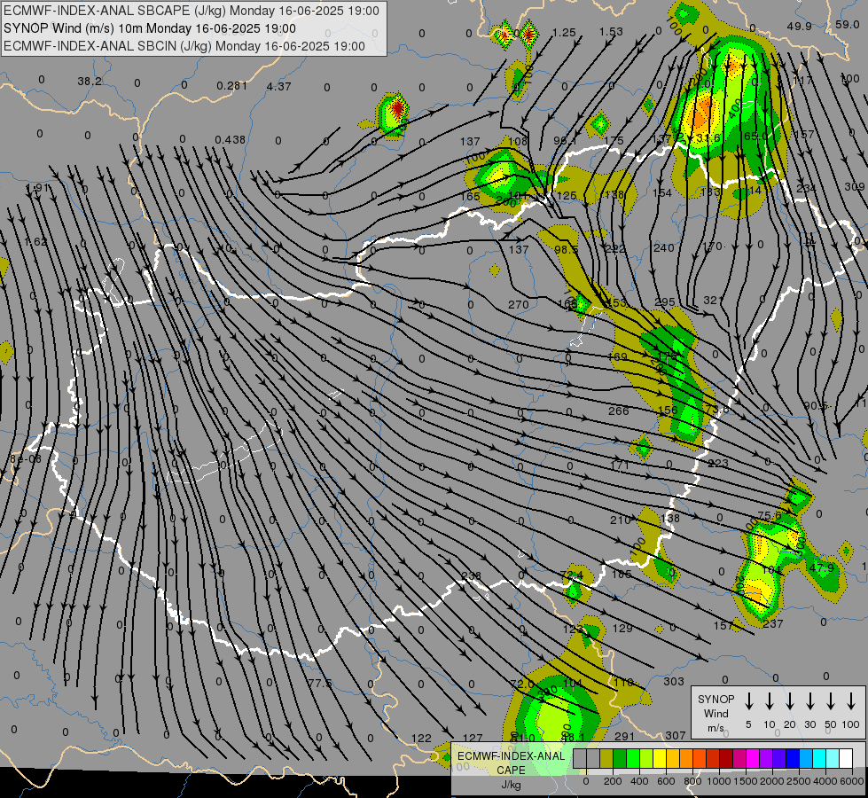868x798 pixels.
Task: Click the J/kg unit label in legend
Action: 511,785
